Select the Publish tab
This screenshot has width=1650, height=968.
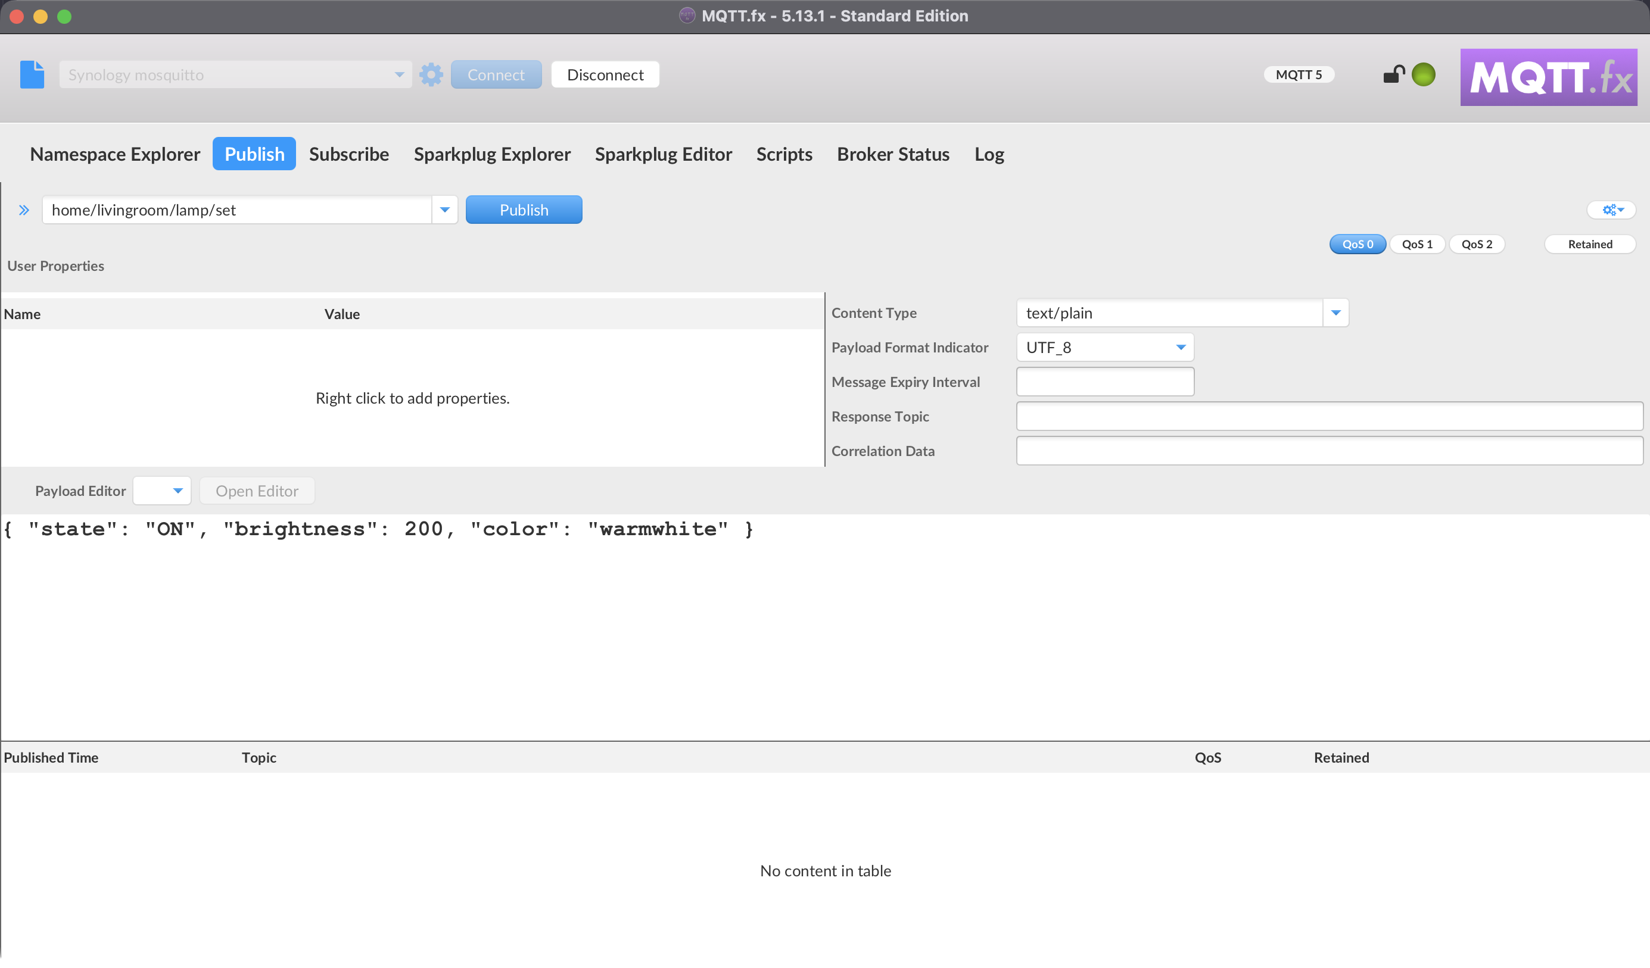tap(254, 154)
